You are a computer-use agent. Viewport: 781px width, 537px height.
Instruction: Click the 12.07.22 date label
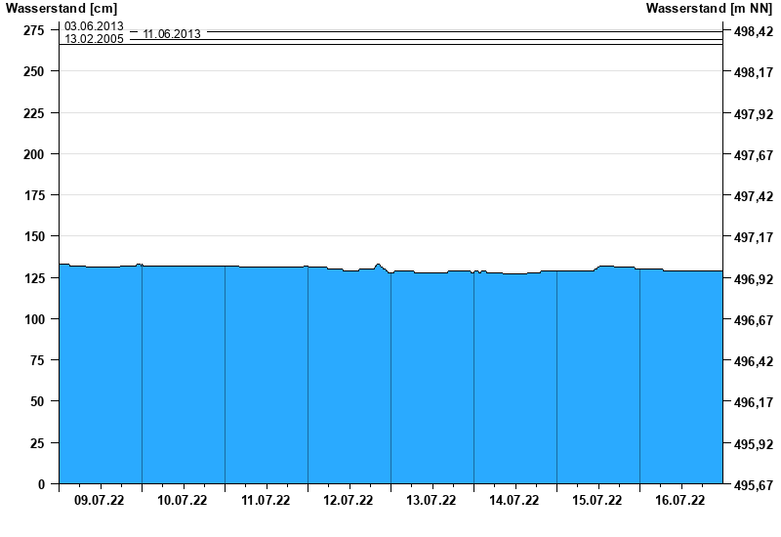349,501
